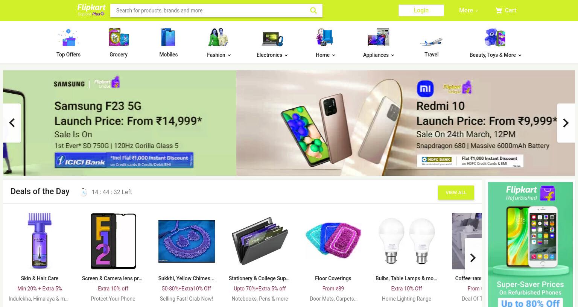This screenshot has width=578, height=307.
Task: Open the Mobiles category icon
Action: (168, 37)
